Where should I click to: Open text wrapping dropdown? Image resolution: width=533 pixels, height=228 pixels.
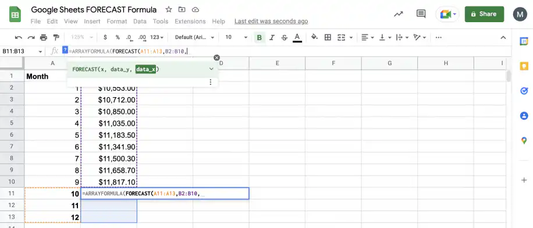coord(403,37)
